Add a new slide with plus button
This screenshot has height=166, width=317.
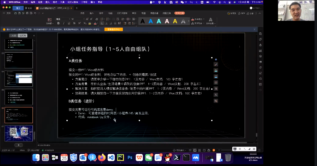18,145
